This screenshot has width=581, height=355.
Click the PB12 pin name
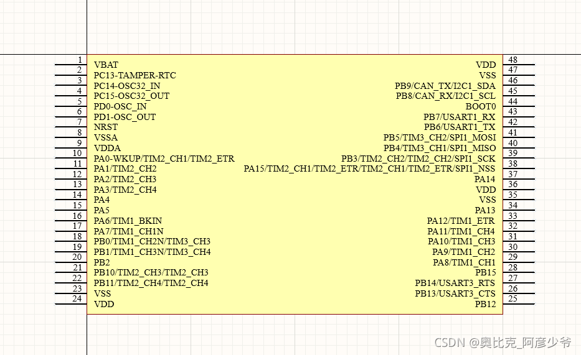pos(485,305)
